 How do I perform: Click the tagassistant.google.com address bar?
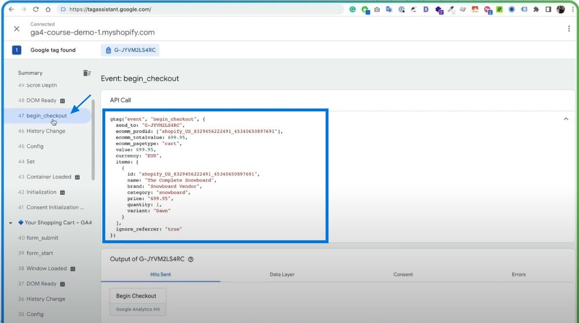tap(200, 9)
